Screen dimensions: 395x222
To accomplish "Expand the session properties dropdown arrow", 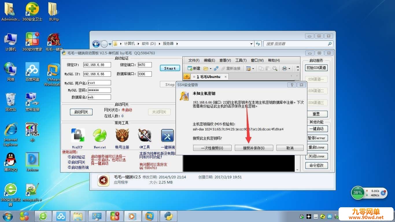I will 253,69.
